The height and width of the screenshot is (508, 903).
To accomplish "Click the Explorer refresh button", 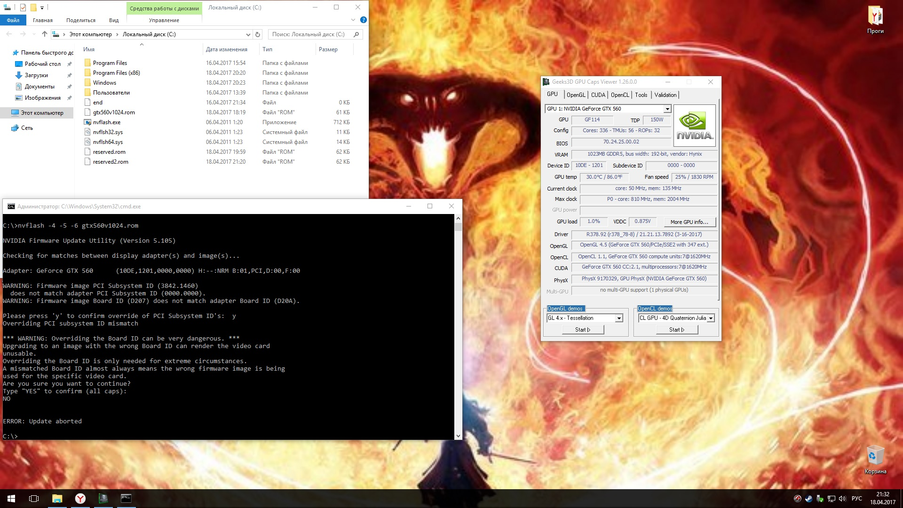I will pyautogui.click(x=258, y=34).
